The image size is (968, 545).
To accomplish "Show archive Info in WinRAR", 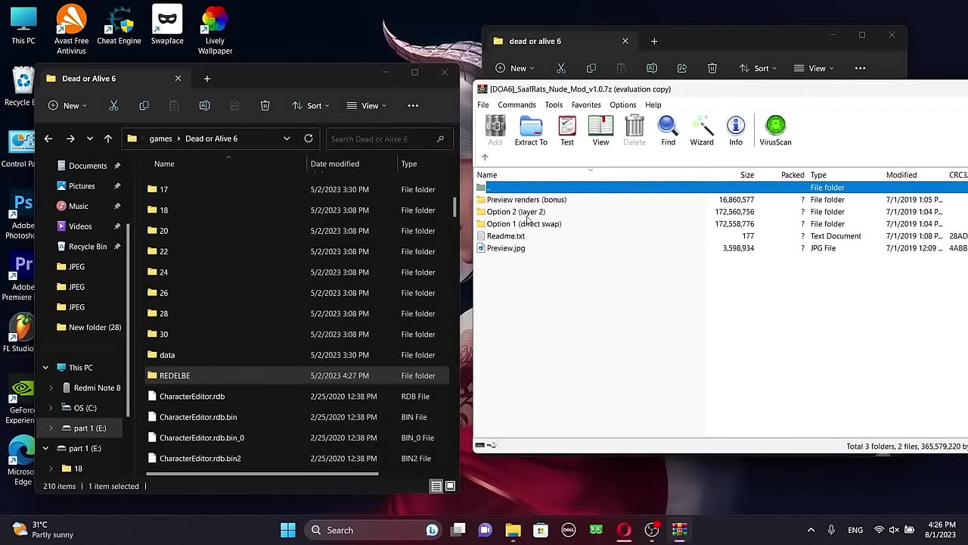I will pos(735,130).
